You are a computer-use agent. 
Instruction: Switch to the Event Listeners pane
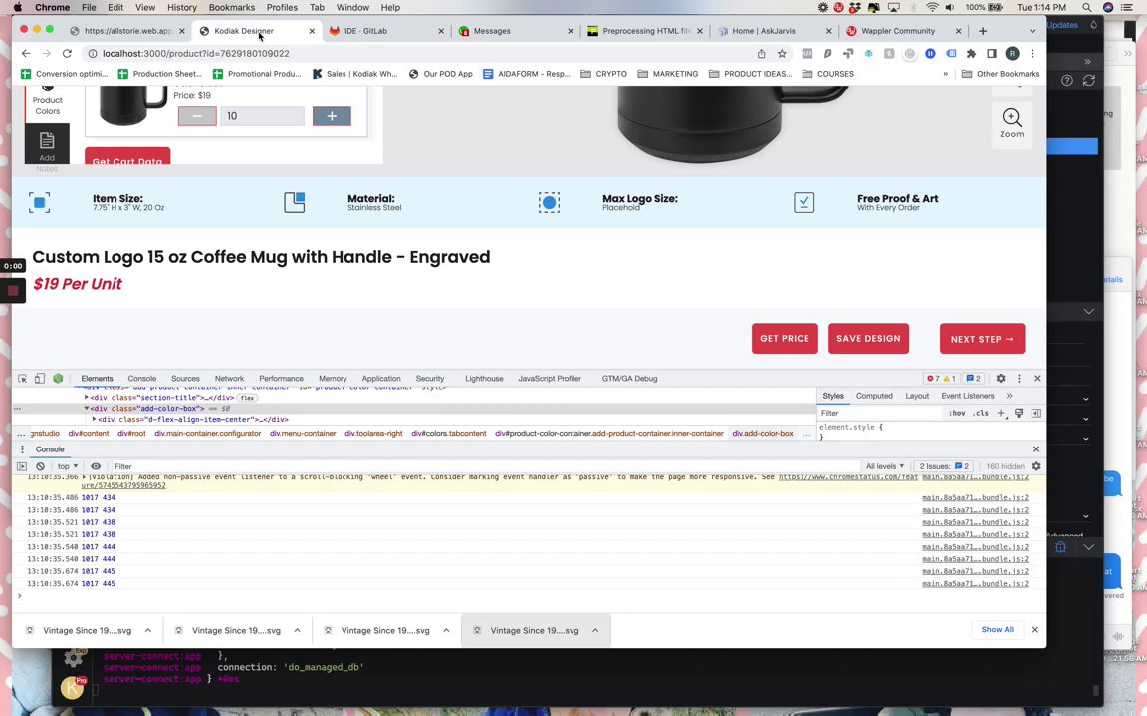(967, 396)
